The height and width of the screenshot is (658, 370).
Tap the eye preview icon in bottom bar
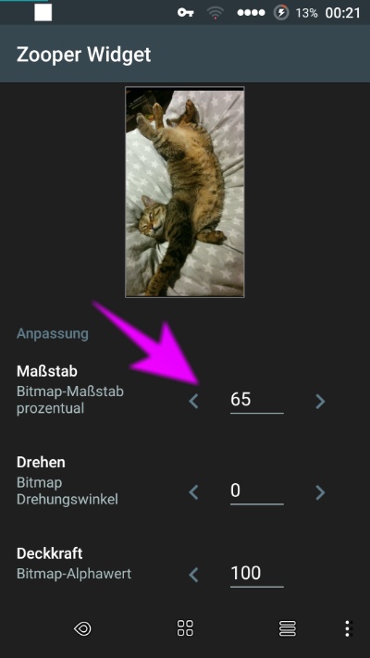pos(82,628)
